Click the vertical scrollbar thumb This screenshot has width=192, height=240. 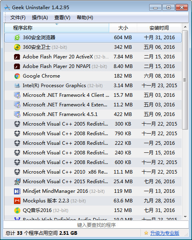tap(185, 80)
